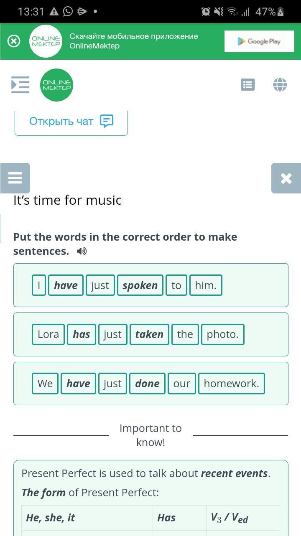Tap the alarm icon in status bar
The image size is (301, 536).
point(206,11)
